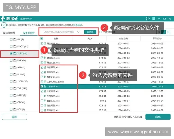Click Excel icon of 季度报告.xlsx
Image resolution: width=174 pixels, height=139 pixels.
[45, 96]
